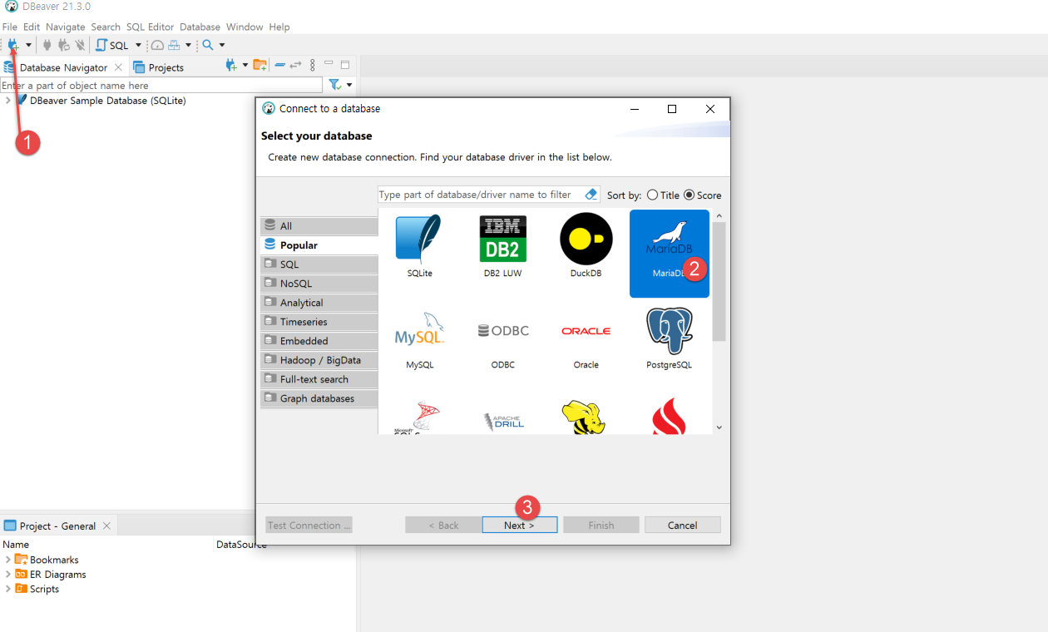The image size is (1048, 632).
Task: Maximize the Database Navigator panel
Action: pos(345,64)
